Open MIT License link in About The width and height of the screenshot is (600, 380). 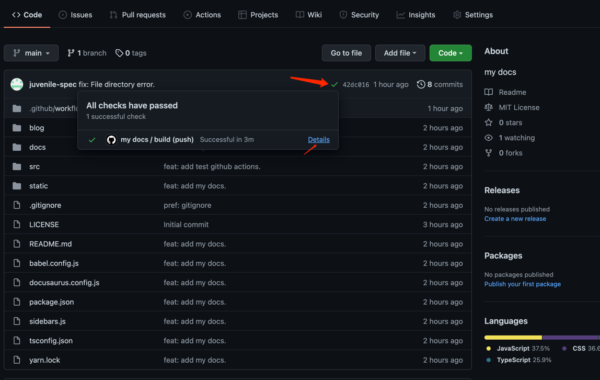(x=512, y=108)
